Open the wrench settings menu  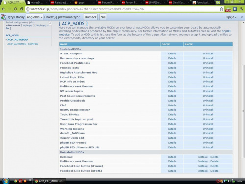pos(241,9)
